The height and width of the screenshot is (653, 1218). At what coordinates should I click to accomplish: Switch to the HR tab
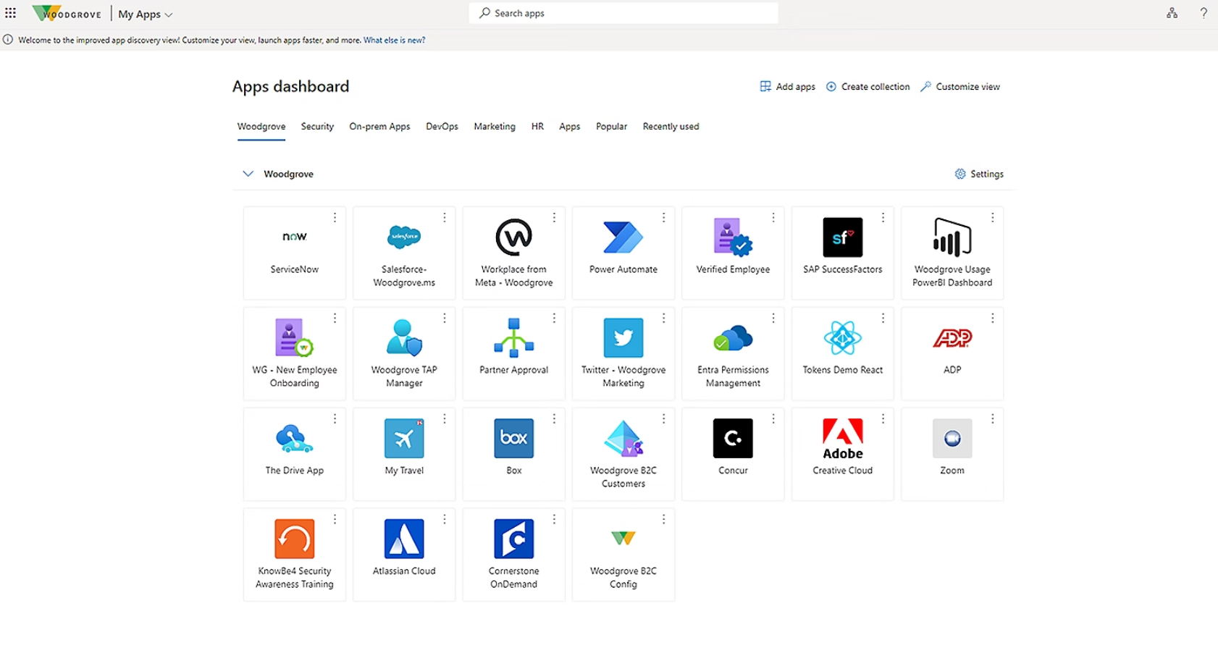tap(537, 126)
